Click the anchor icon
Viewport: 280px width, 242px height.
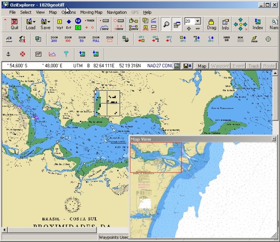pyautogui.click(x=8, y=54)
